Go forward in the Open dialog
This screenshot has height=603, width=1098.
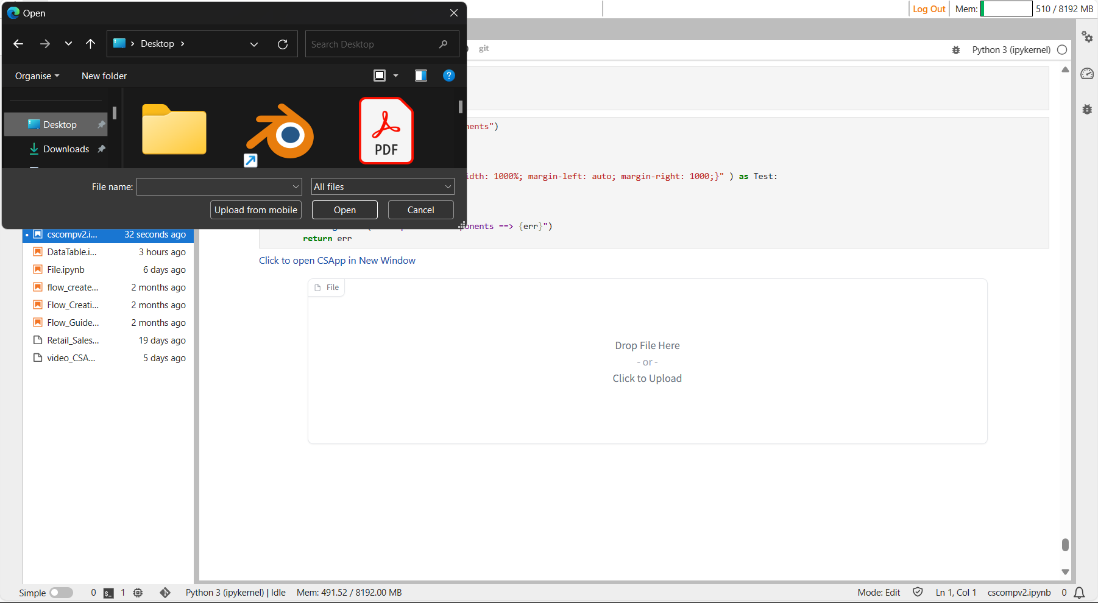click(x=45, y=44)
